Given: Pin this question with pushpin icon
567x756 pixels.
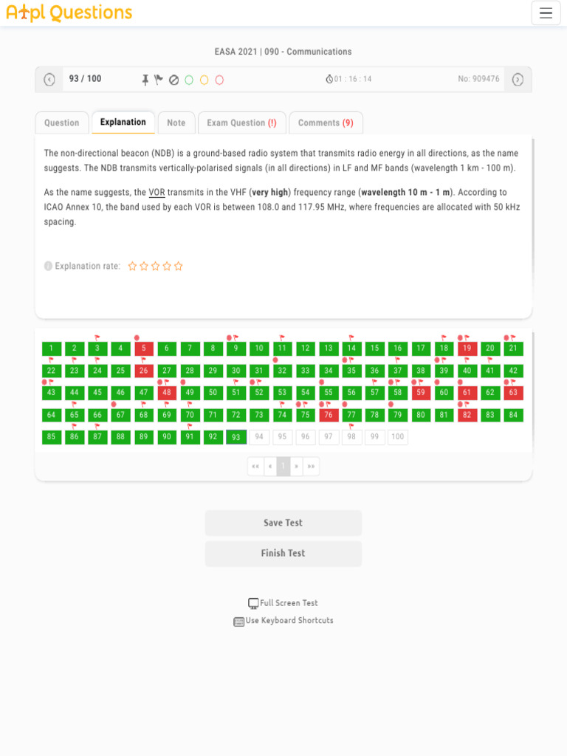Looking at the screenshot, I should 146,80.
